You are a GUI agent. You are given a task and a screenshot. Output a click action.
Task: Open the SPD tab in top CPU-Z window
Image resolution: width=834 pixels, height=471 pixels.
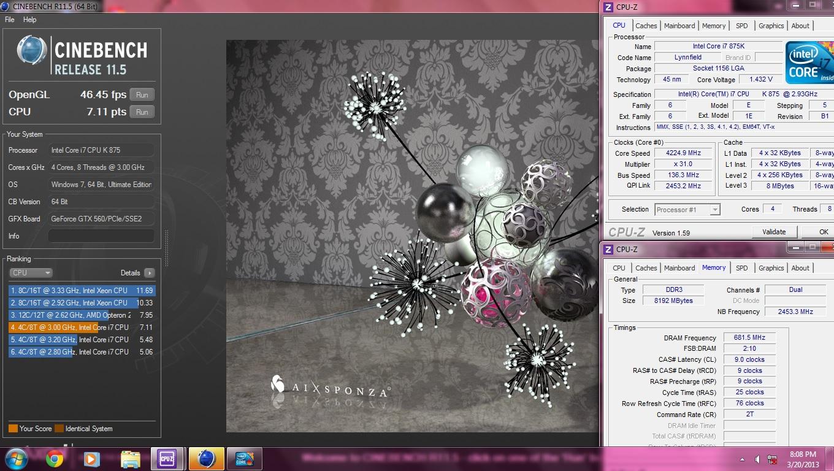coord(742,26)
